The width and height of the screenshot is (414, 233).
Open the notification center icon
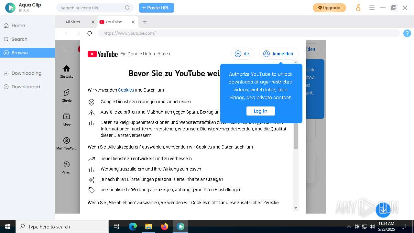pyautogui.click(x=403, y=227)
